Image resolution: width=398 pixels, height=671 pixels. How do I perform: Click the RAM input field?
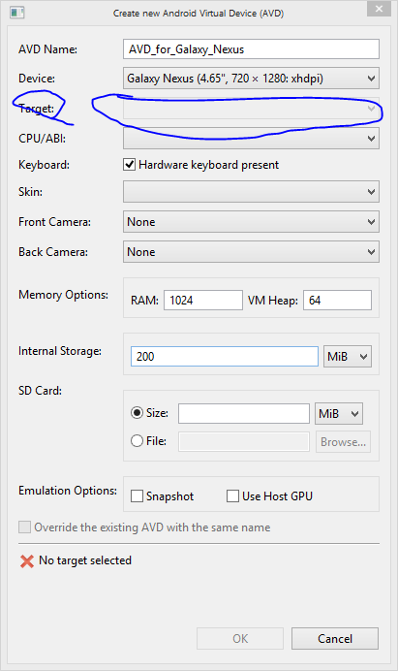coord(203,300)
